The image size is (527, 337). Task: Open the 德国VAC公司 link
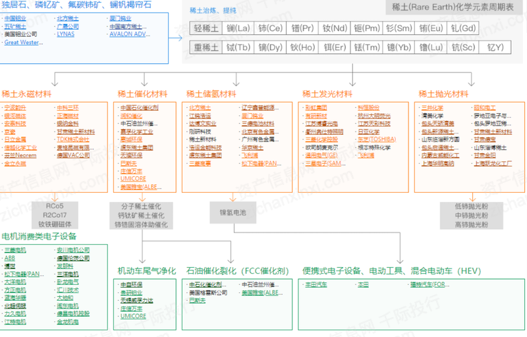[x=73, y=155]
